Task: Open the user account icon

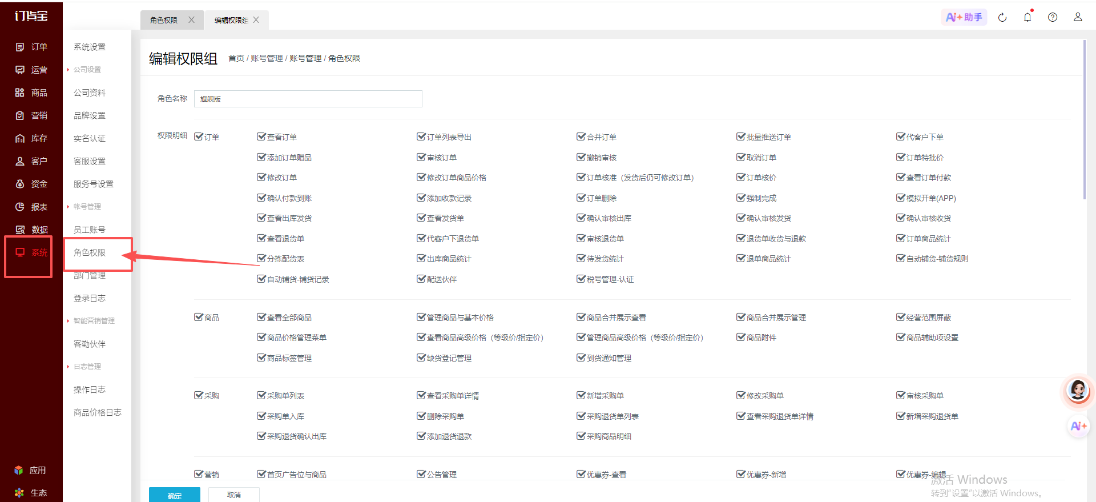Action: [x=1078, y=17]
